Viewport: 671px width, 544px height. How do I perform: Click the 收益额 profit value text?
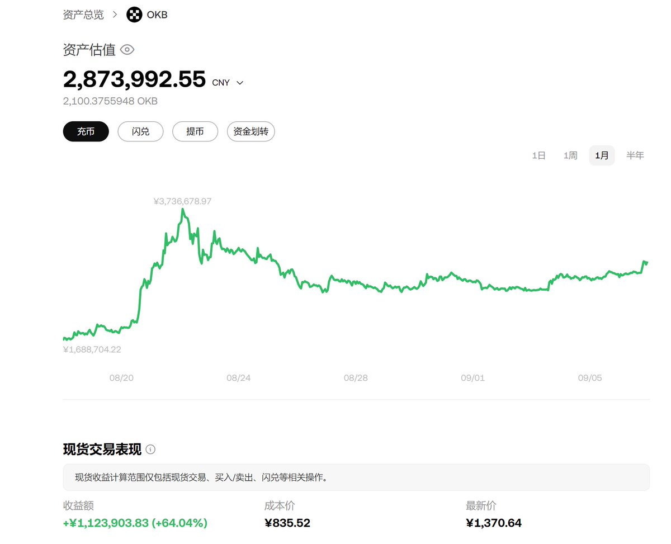(x=135, y=523)
